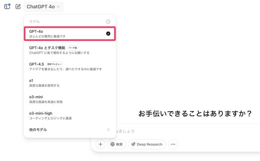Screen dimensions: 260x161
Task: Click the checkmark beside GPT-4o
Action: [108, 34]
